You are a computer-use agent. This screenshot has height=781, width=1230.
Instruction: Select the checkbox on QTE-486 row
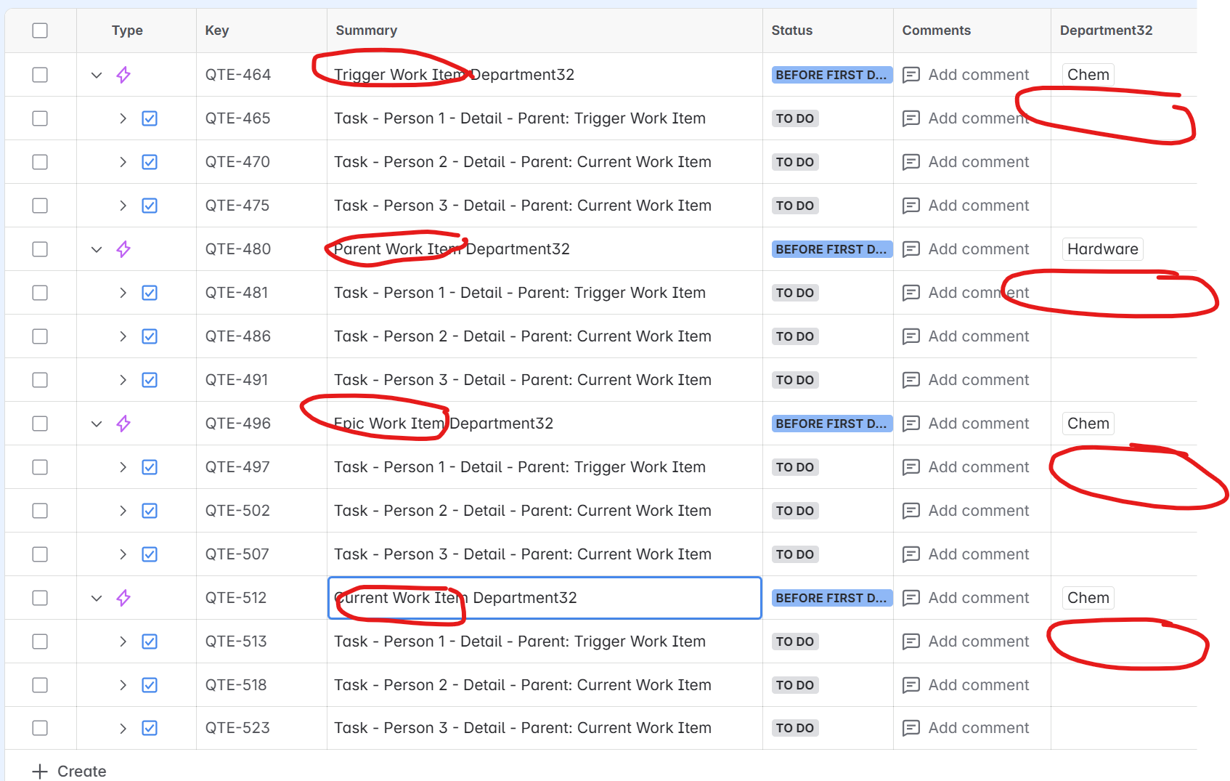pos(40,336)
